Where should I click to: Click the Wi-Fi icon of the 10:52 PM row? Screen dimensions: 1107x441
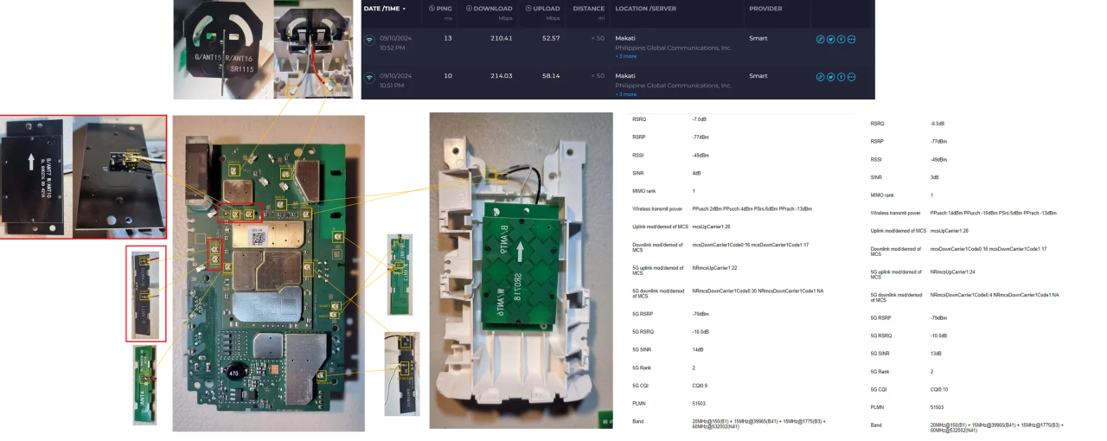pyautogui.click(x=369, y=40)
